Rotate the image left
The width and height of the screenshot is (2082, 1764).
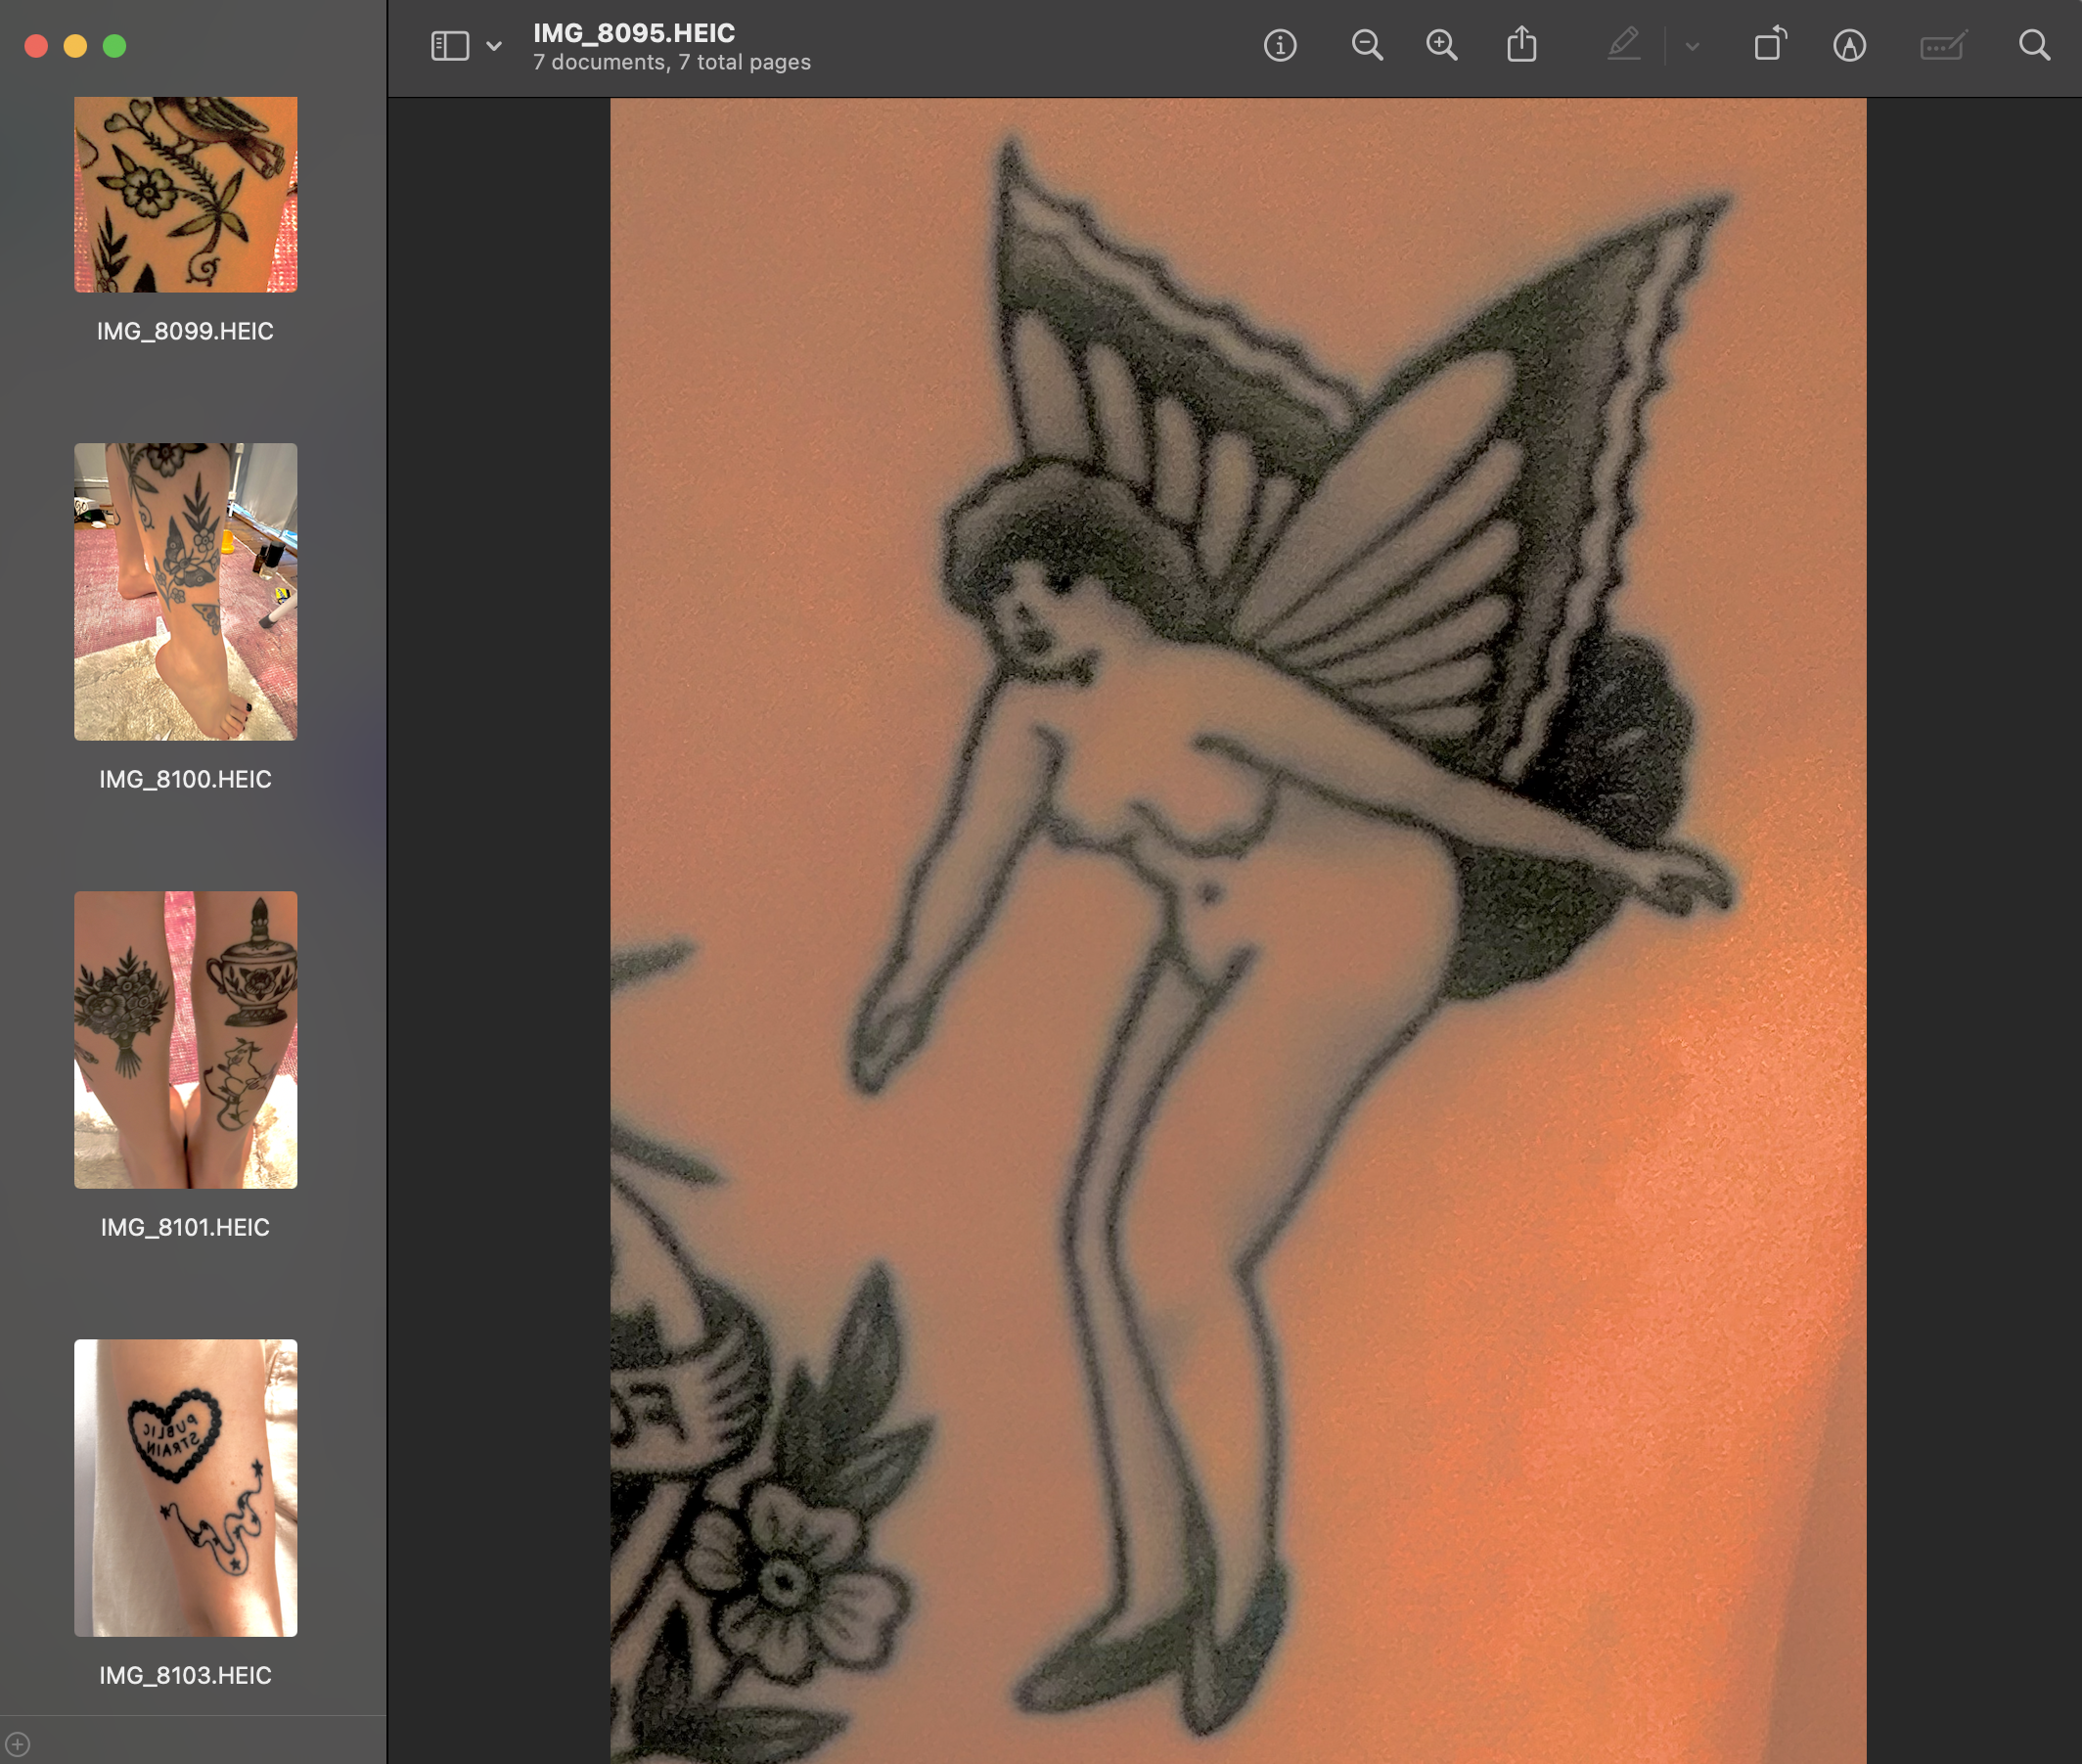[x=1770, y=45]
